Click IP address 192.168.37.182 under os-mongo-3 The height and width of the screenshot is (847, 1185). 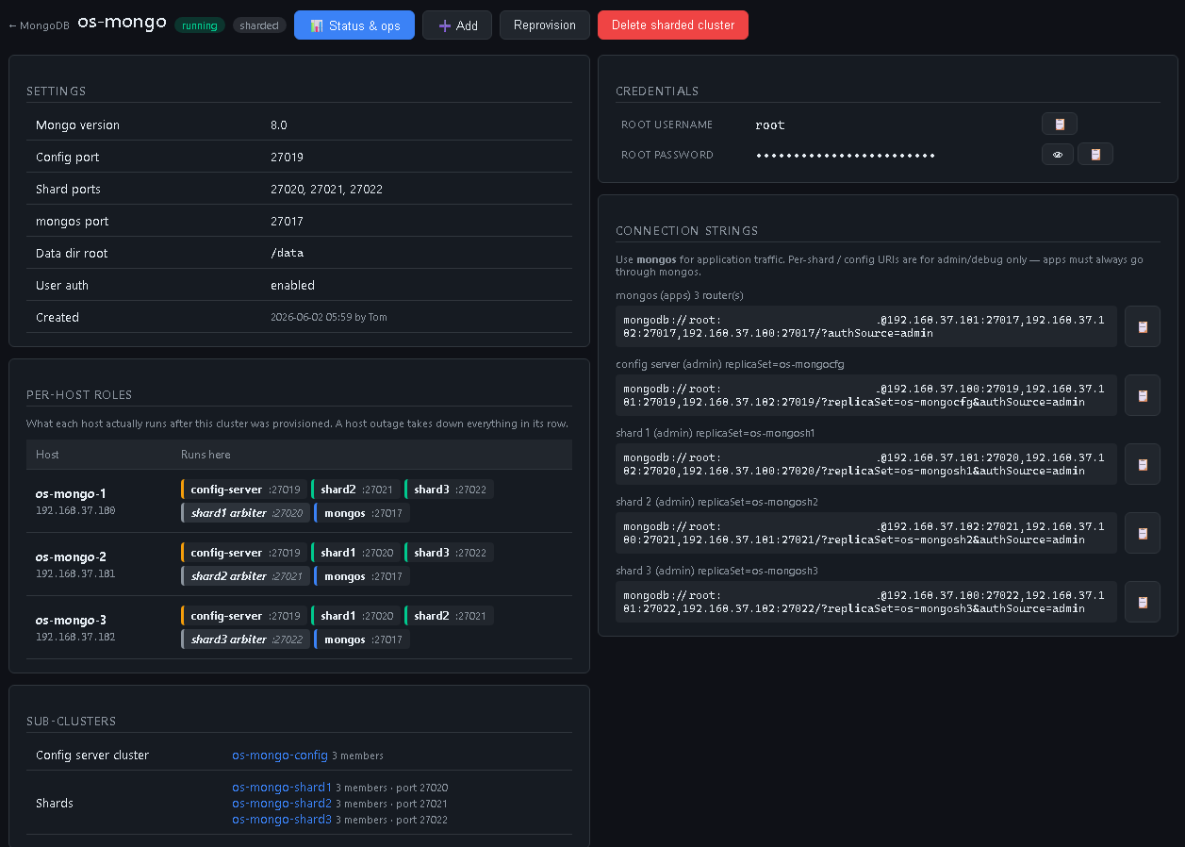(75, 637)
